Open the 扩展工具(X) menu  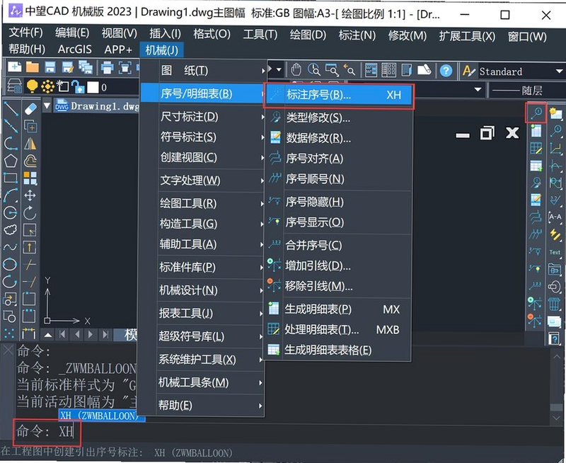point(467,36)
